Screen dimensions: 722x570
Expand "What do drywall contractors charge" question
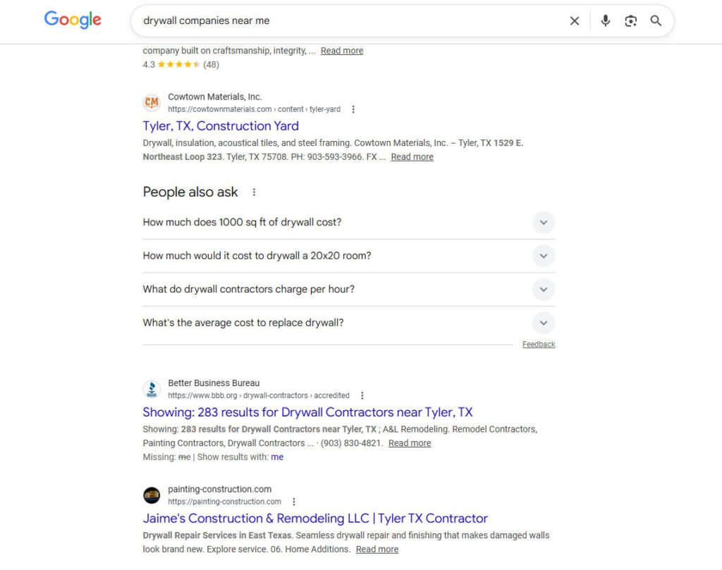coord(543,290)
